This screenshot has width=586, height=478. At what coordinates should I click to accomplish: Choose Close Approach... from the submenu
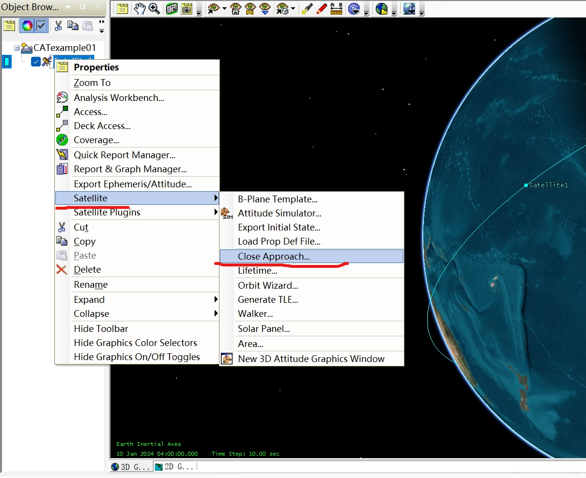274,256
